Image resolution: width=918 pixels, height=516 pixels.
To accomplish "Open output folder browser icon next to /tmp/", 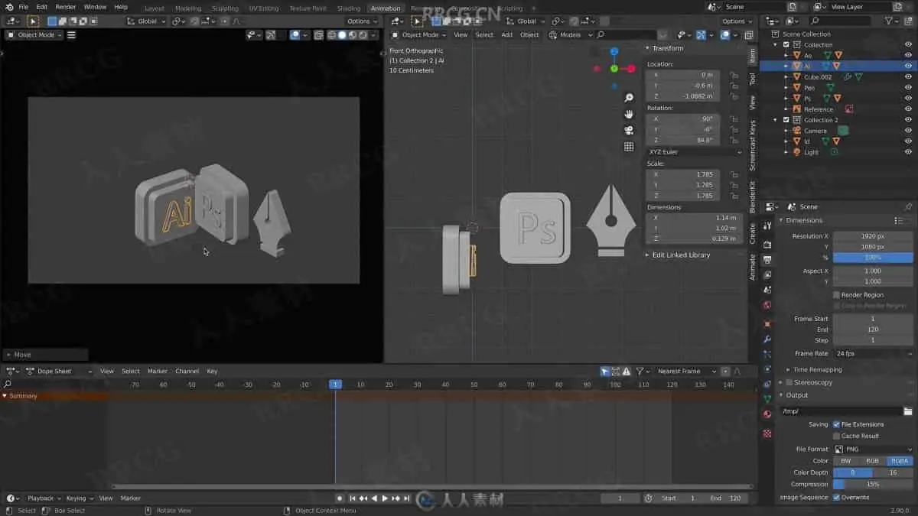I will click(907, 411).
